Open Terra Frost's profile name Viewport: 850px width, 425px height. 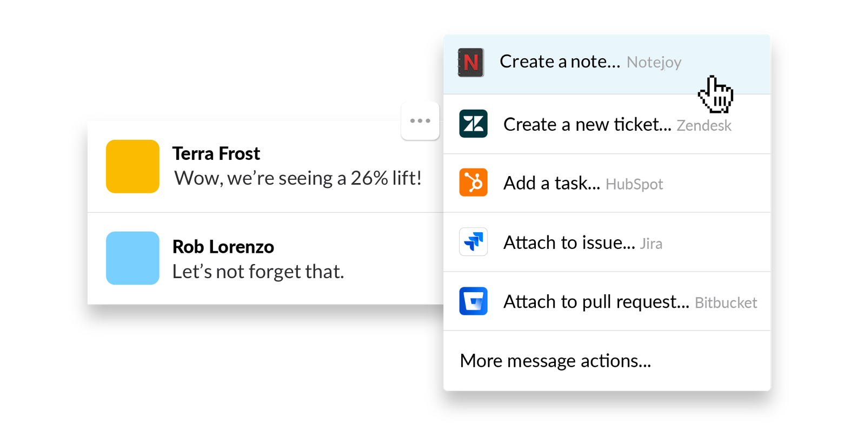click(216, 154)
